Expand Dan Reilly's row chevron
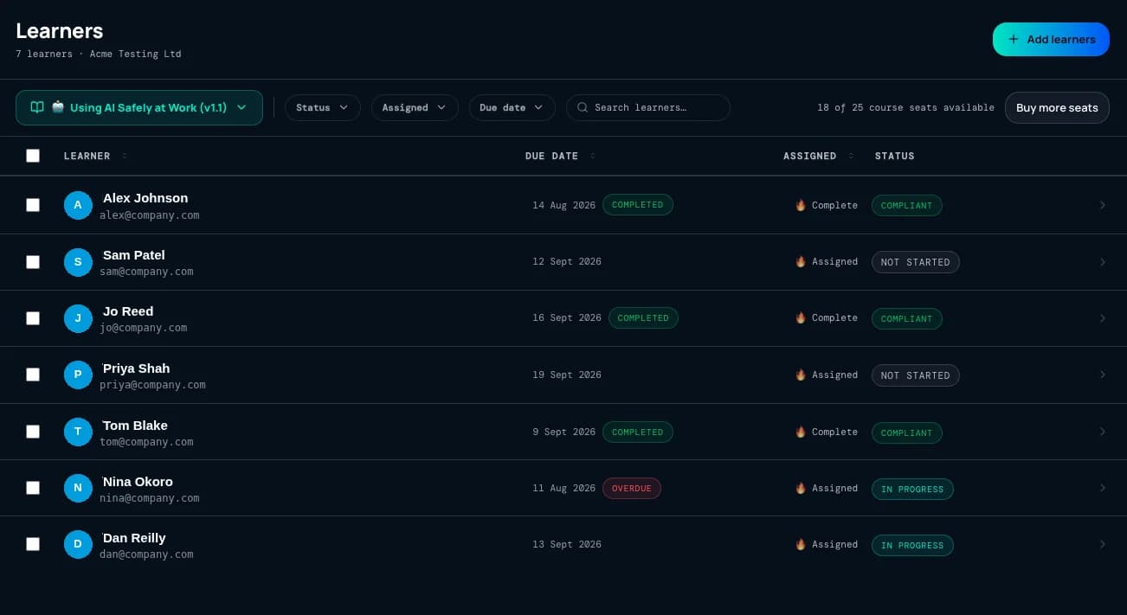The height and width of the screenshot is (615, 1127). coord(1102,544)
